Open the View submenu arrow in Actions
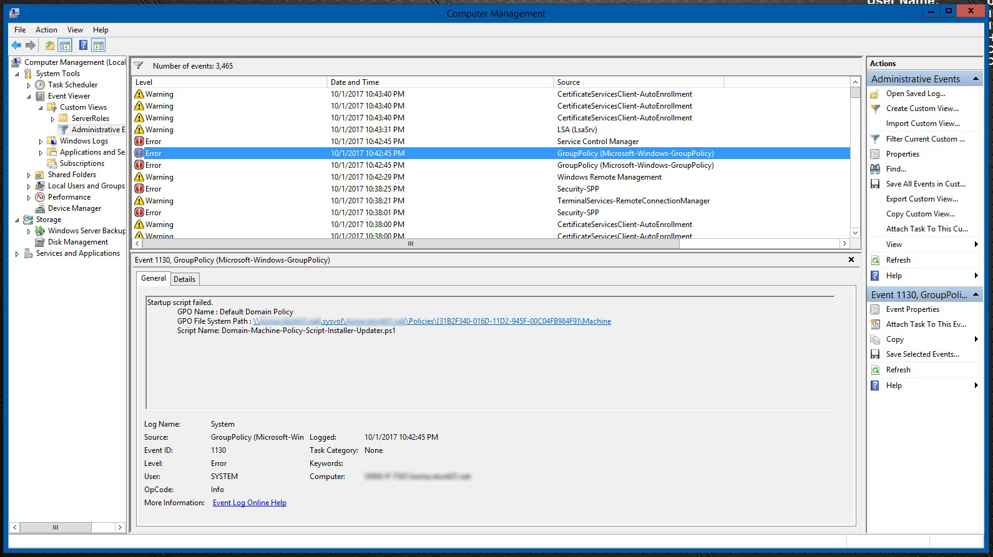Image resolution: width=993 pixels, height=557 pixels. pos(976,245)
